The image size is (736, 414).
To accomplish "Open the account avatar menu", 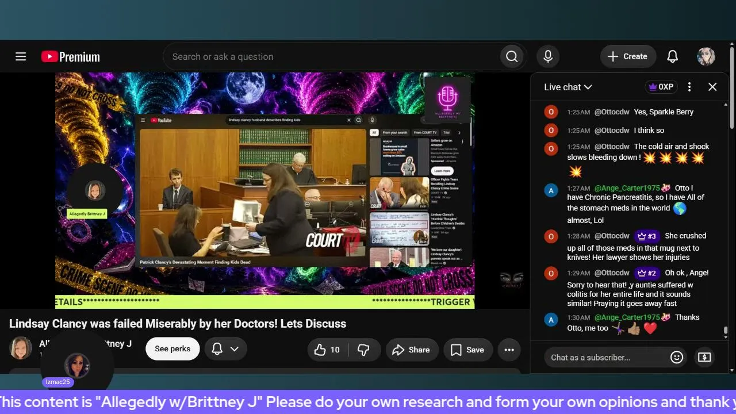I will (x=706, y=56).
